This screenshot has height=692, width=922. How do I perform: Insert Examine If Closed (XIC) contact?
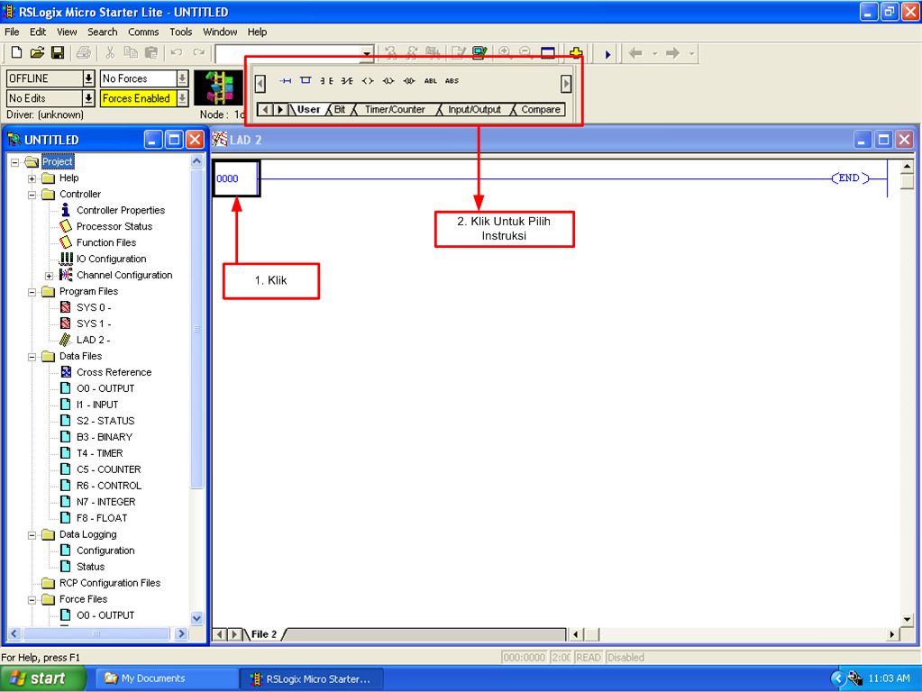click(326, 81)
